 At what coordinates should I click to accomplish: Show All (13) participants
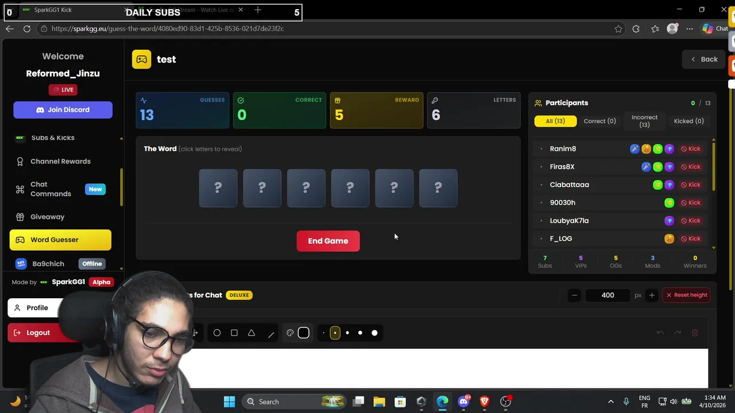[x=555, y=121]
